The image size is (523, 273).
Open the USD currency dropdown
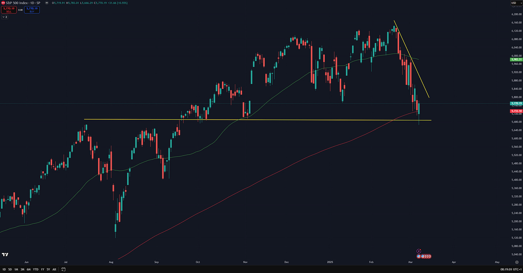click(516, 3)
